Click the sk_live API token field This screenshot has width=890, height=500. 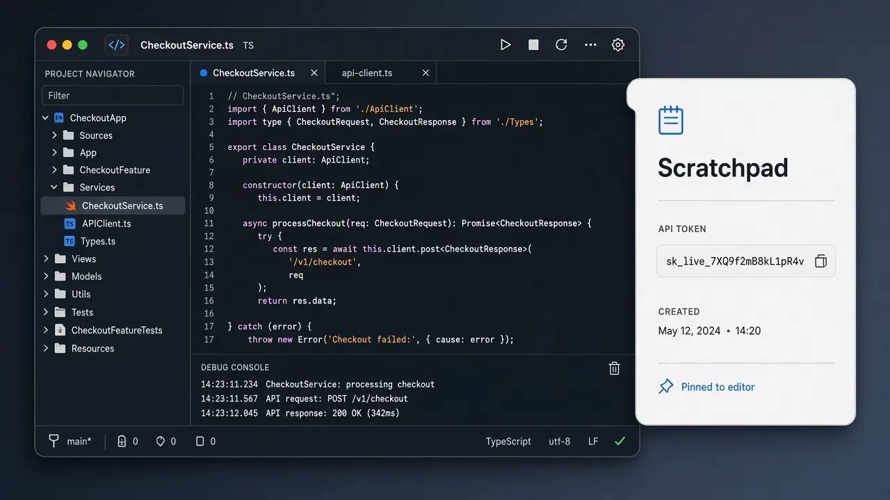[746, 261]
